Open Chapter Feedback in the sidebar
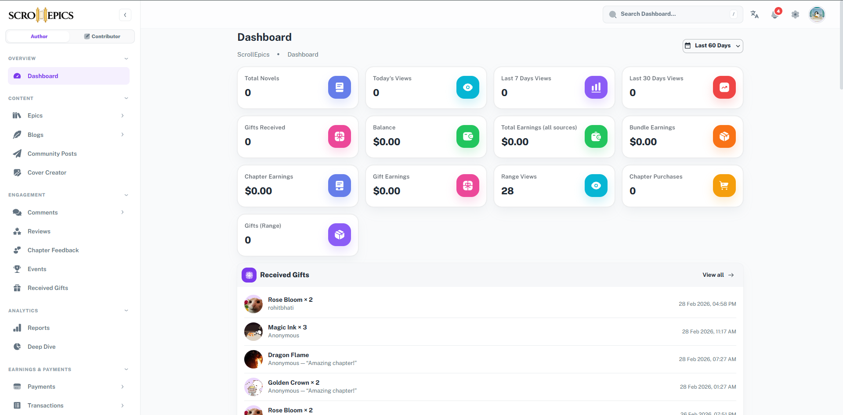The width and height of the screenshot is (843, 415). point(69,250)
